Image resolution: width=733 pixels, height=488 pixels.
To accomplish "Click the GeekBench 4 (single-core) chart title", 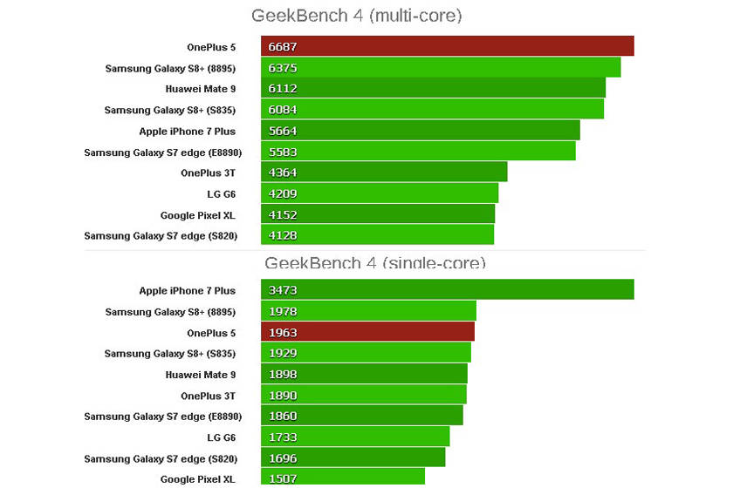I will click(x=375, y=262).
